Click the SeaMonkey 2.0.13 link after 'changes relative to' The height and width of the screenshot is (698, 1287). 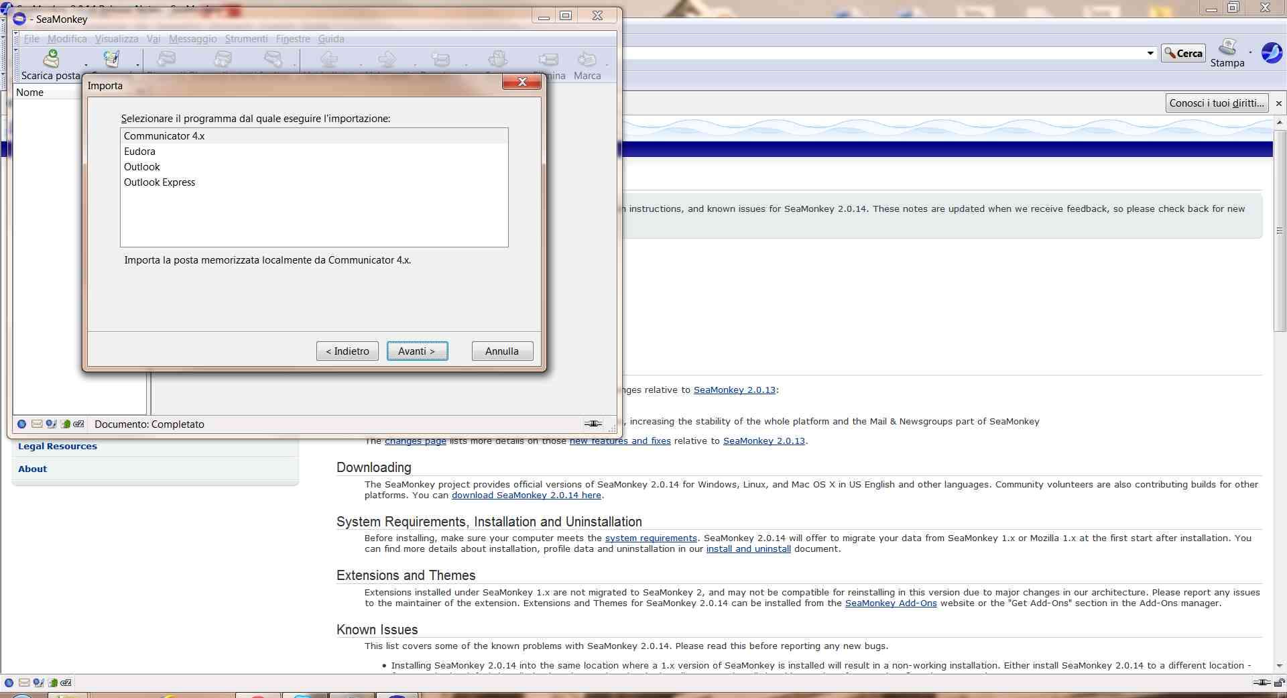(734, 390)
